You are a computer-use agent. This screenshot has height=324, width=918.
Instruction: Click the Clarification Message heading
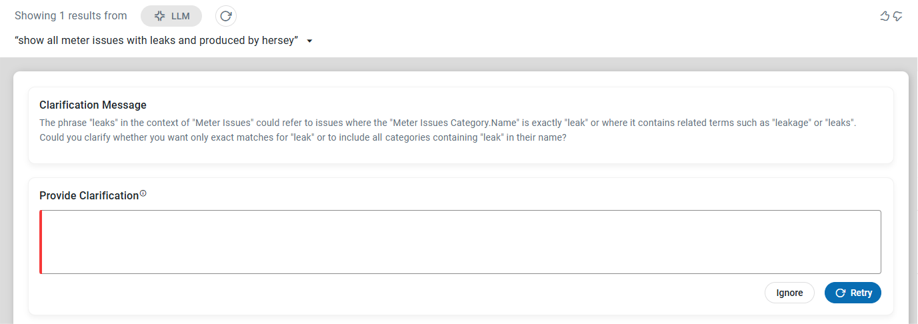(93, 105)
